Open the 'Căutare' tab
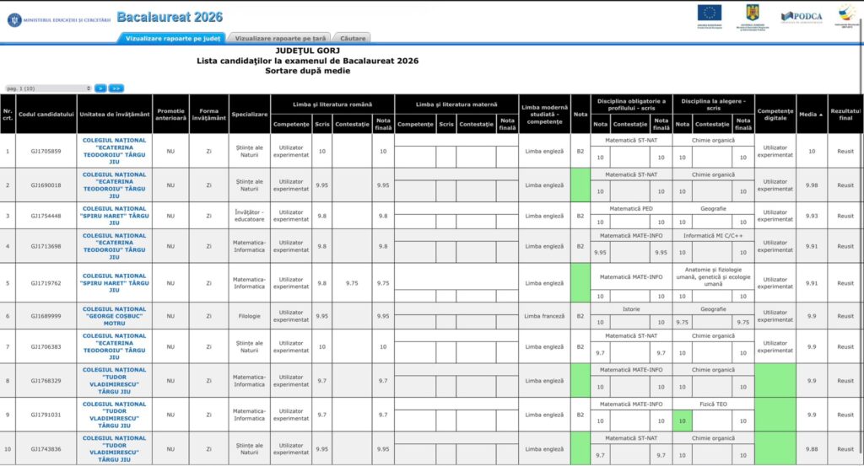 pos(353,38)
